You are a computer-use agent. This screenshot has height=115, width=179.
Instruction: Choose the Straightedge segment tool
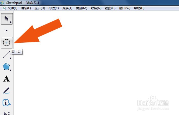6,55
